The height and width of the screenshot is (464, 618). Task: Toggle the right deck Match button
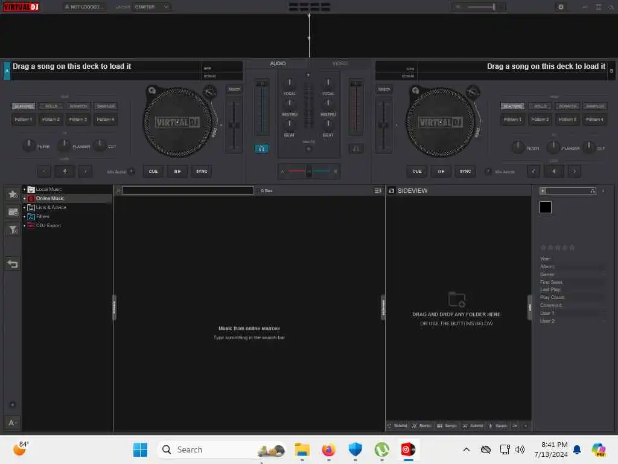click(384, 89)
